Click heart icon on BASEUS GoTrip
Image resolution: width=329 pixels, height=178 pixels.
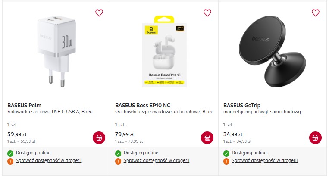pyautogui.click(x=316, y=13)
